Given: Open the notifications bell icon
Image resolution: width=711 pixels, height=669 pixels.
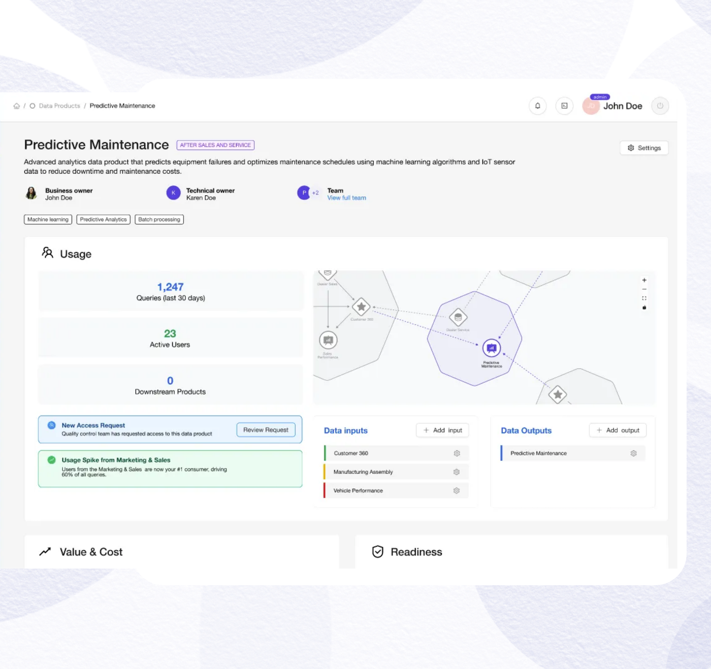Looking at the screenshot, I should pyautogui.click(x=537, y=106).
